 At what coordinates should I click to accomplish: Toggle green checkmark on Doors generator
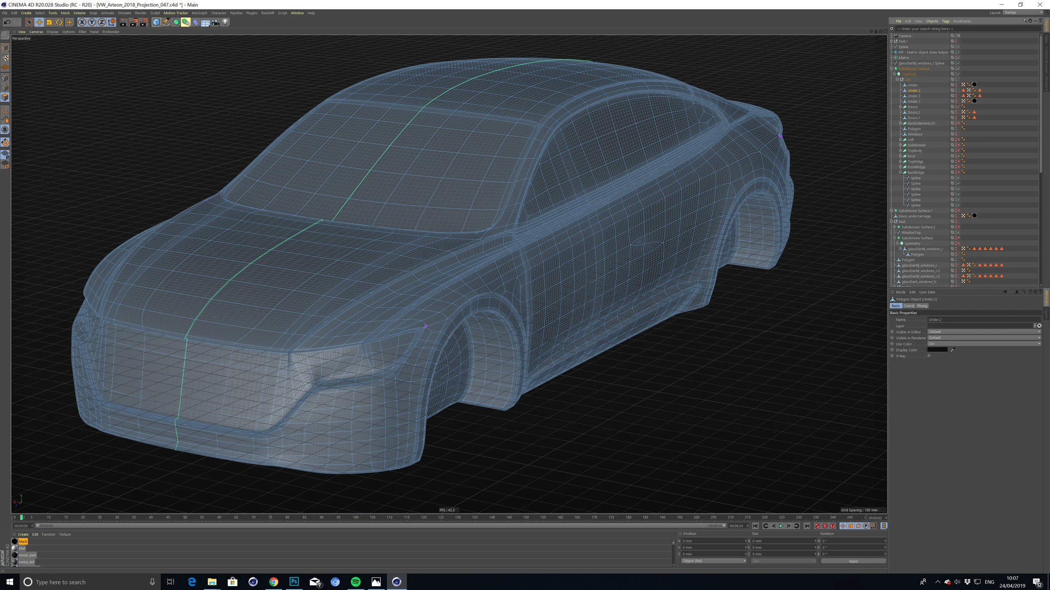[x=958, y=107]
